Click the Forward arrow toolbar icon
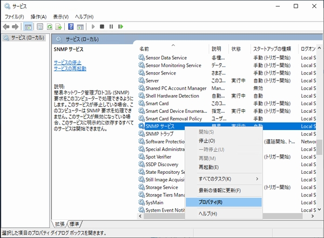Image resolution: width=324 pixels, height=238 pixels. pos(15,26)
